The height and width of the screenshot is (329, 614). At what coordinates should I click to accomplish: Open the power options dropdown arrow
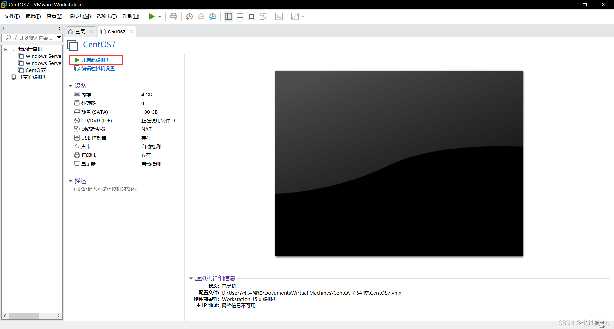pos(159,17)
